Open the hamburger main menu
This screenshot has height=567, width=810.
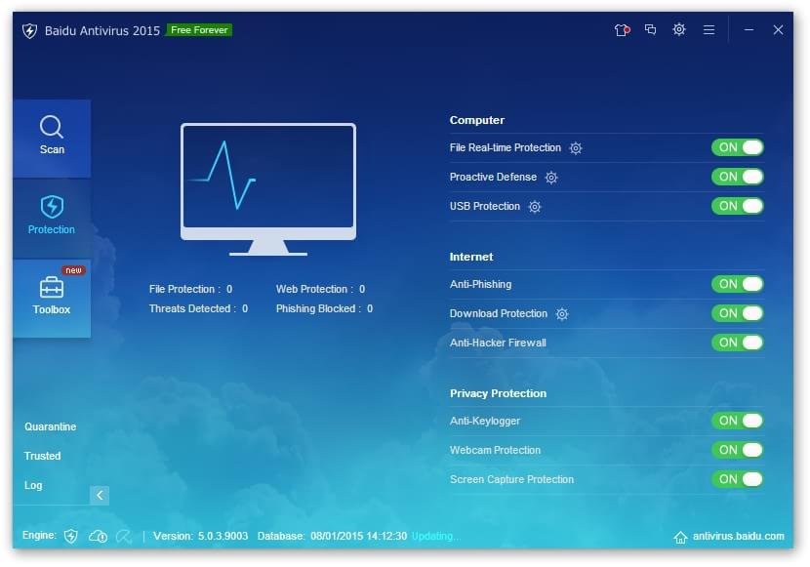pyautogui.click(x=709, y=30)
